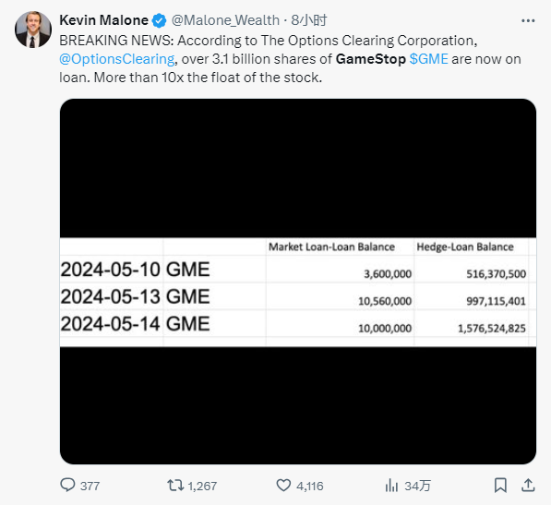Image resolution: width=551 pixels, height=505 pixels.
Task: Click the $GME cashtag link
Action: [x=429, y=59]
